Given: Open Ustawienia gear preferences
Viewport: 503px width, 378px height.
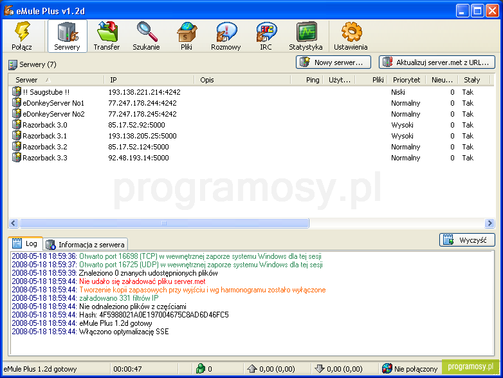Looking at the screenshot, I should point(351,36).
